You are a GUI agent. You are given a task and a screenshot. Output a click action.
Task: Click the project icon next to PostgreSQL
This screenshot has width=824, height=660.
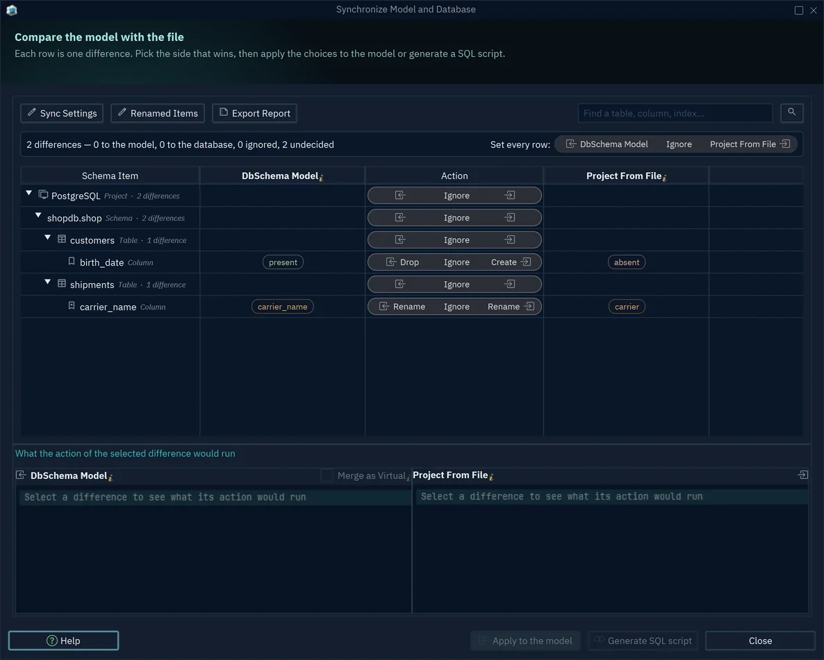(44, 195)
